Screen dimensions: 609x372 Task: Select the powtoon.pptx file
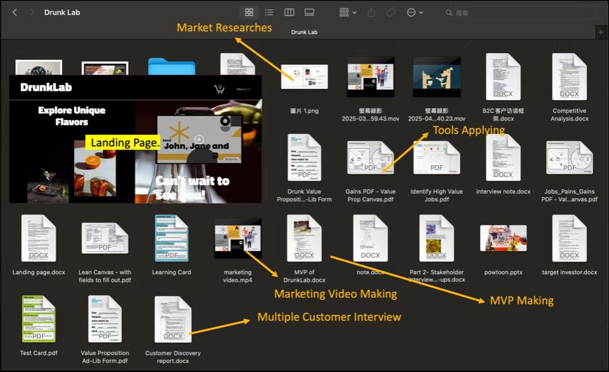click(x=503, y=239)
